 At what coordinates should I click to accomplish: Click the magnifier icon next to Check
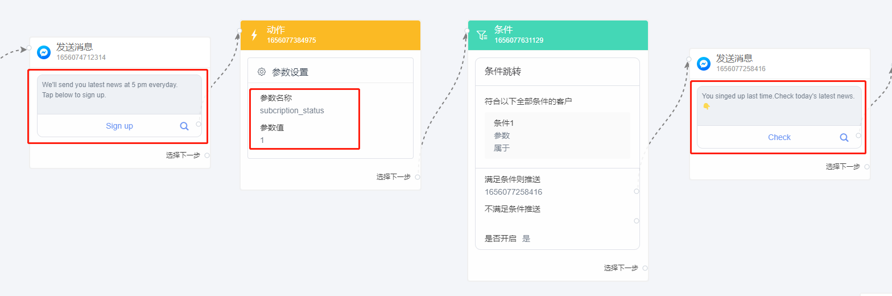pyautogui.click(x=844, y=137)
